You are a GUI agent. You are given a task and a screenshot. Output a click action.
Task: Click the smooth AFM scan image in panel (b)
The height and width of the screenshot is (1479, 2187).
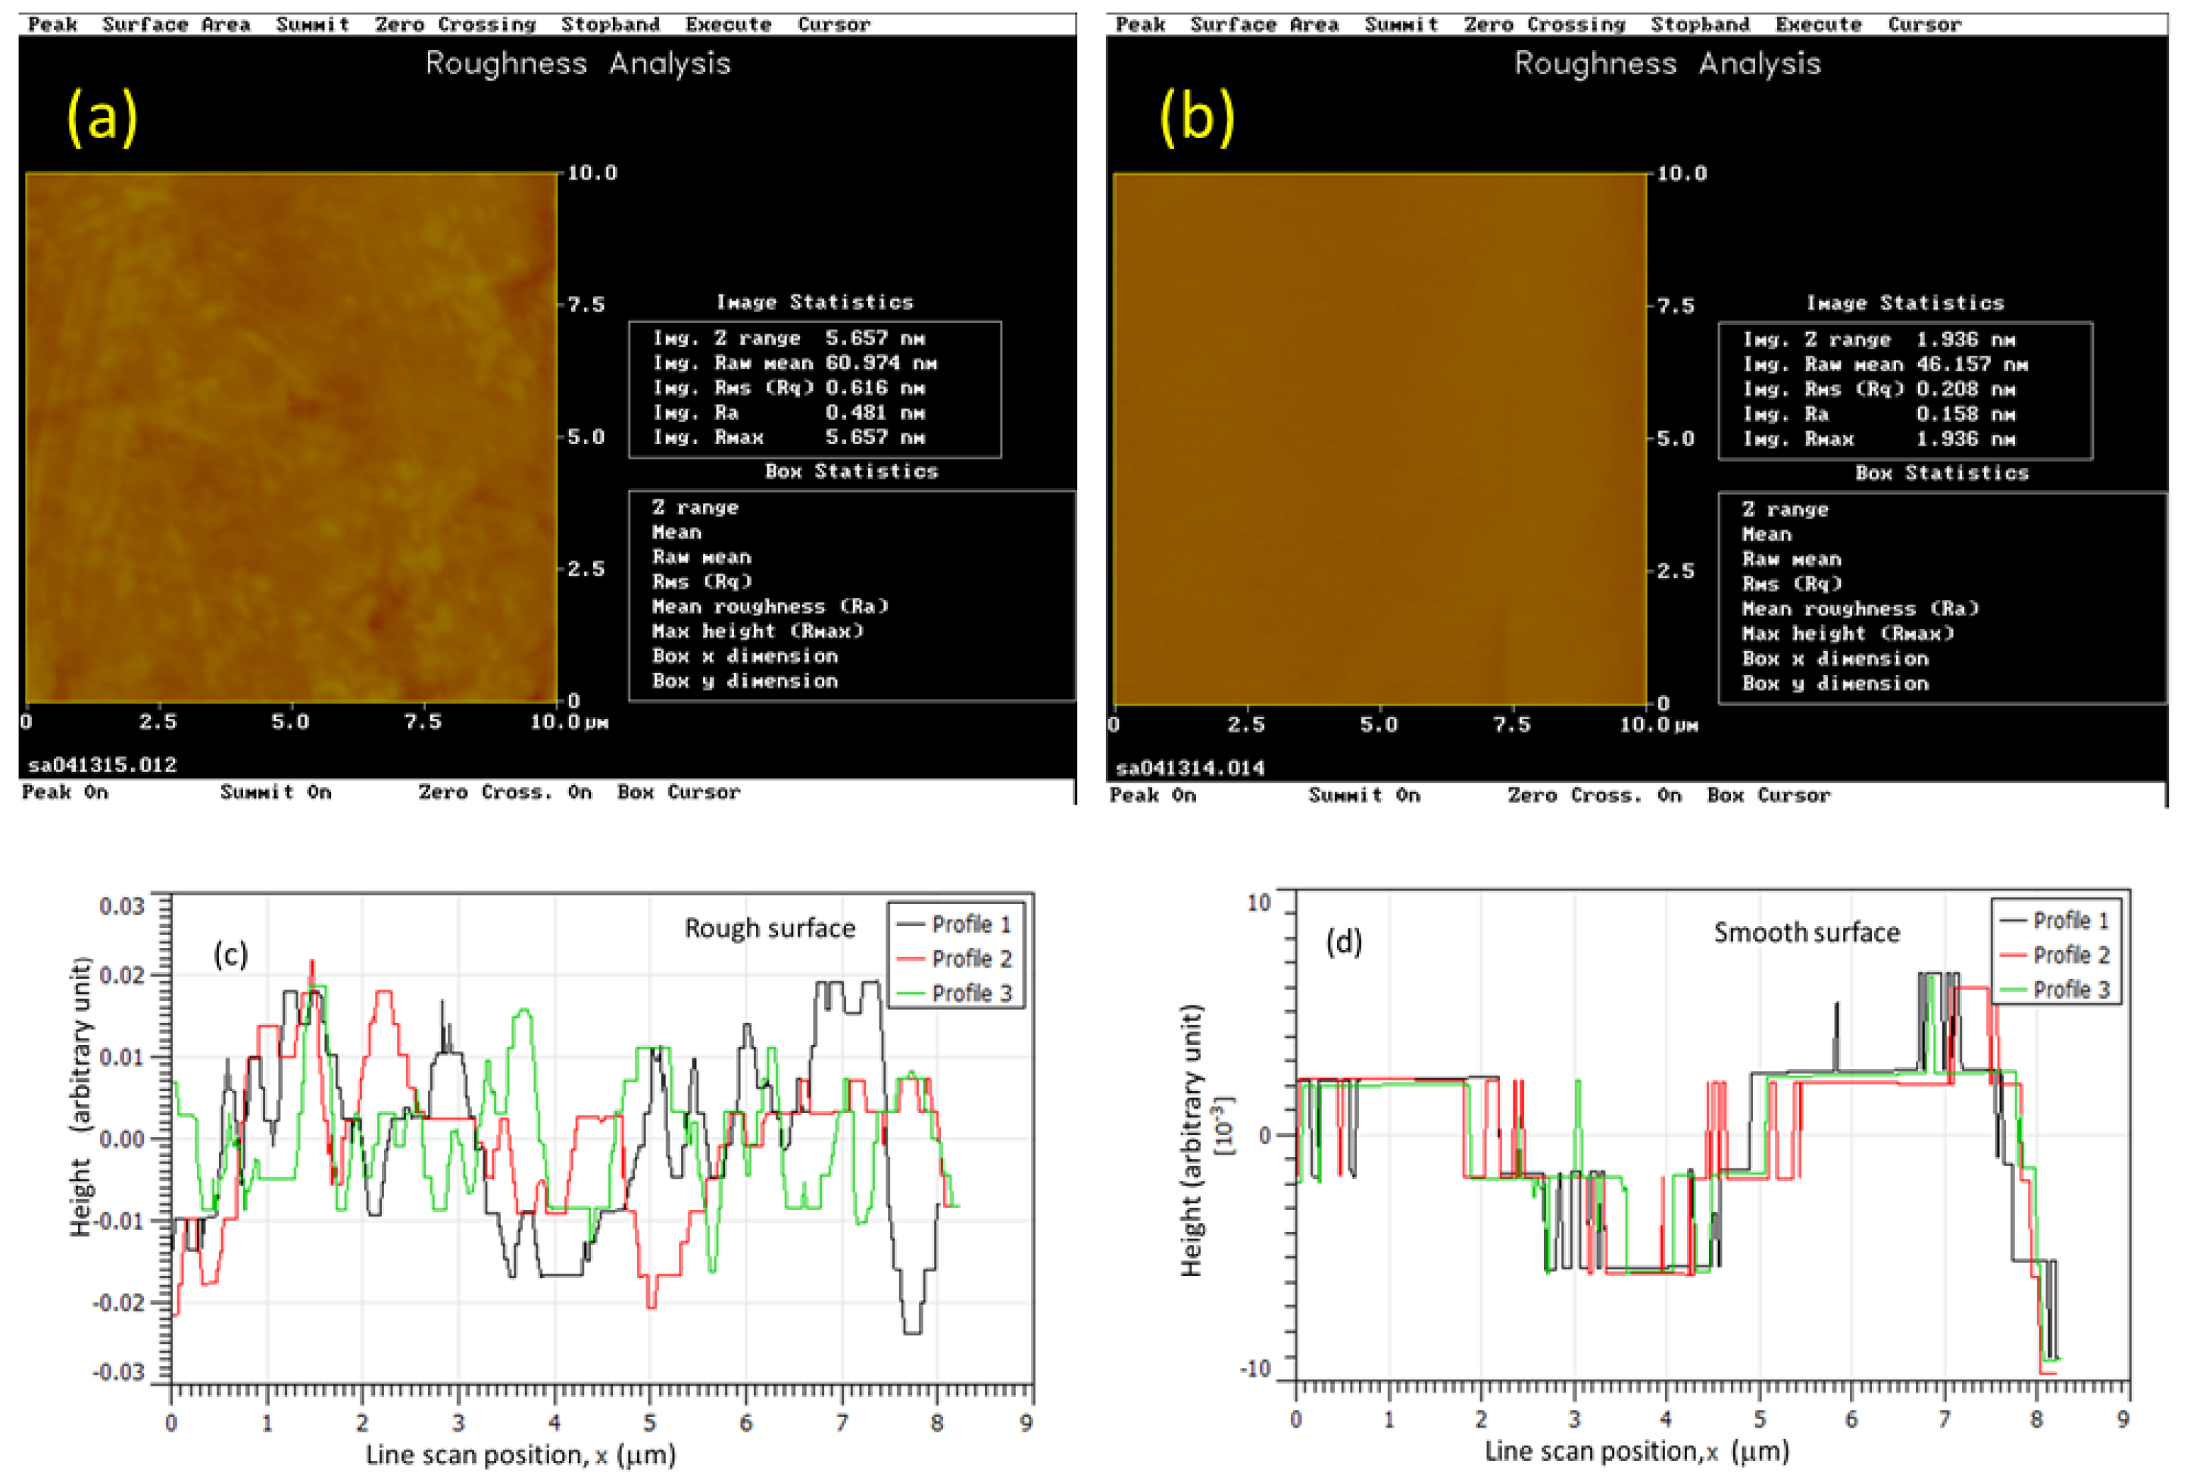click(x=1379, y=439)
